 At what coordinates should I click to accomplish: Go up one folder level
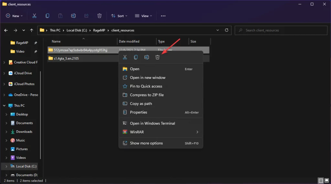[x=31, y=30]
